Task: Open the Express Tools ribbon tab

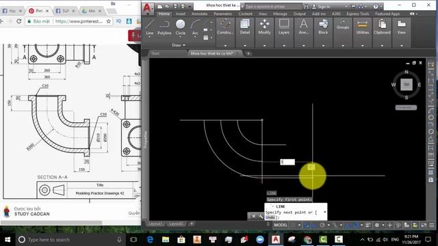Action: coord(358,14)
